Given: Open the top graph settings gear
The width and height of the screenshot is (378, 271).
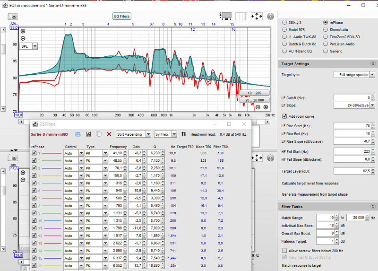Looking at the screenshot, I should (270, 16).
